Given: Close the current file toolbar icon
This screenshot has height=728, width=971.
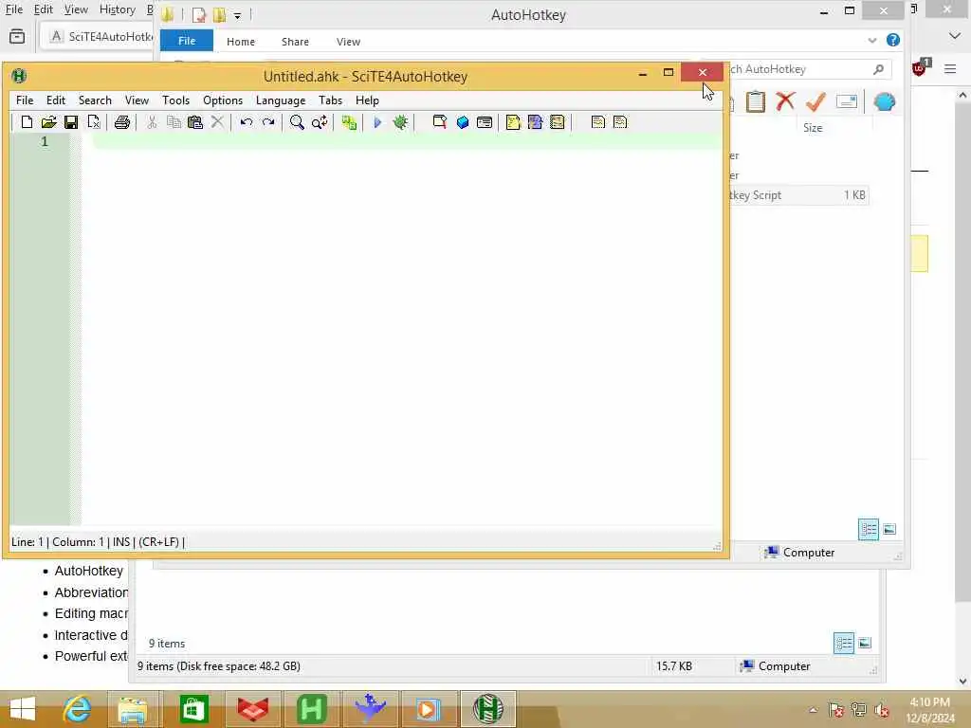Looking at the screenshot, I should point(94,122).
